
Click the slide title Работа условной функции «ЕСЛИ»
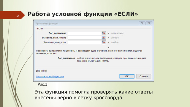(x=83, y=14)
